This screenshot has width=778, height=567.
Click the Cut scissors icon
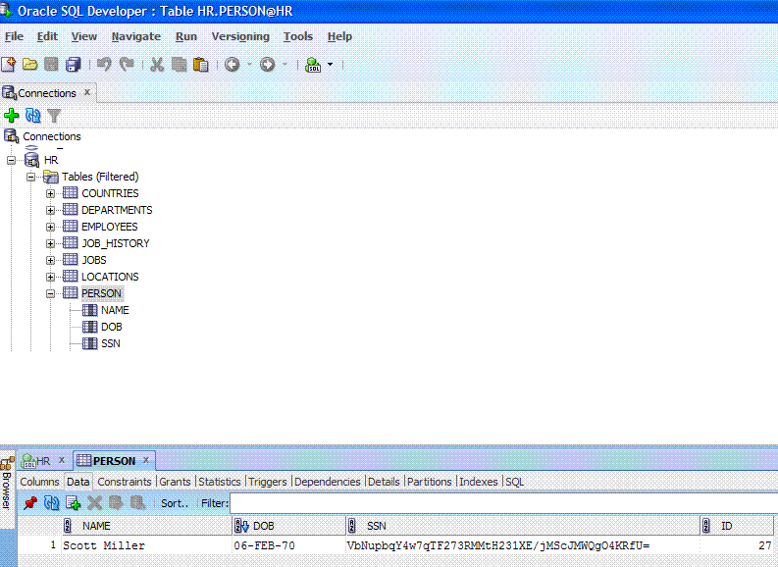coord(157,65)
